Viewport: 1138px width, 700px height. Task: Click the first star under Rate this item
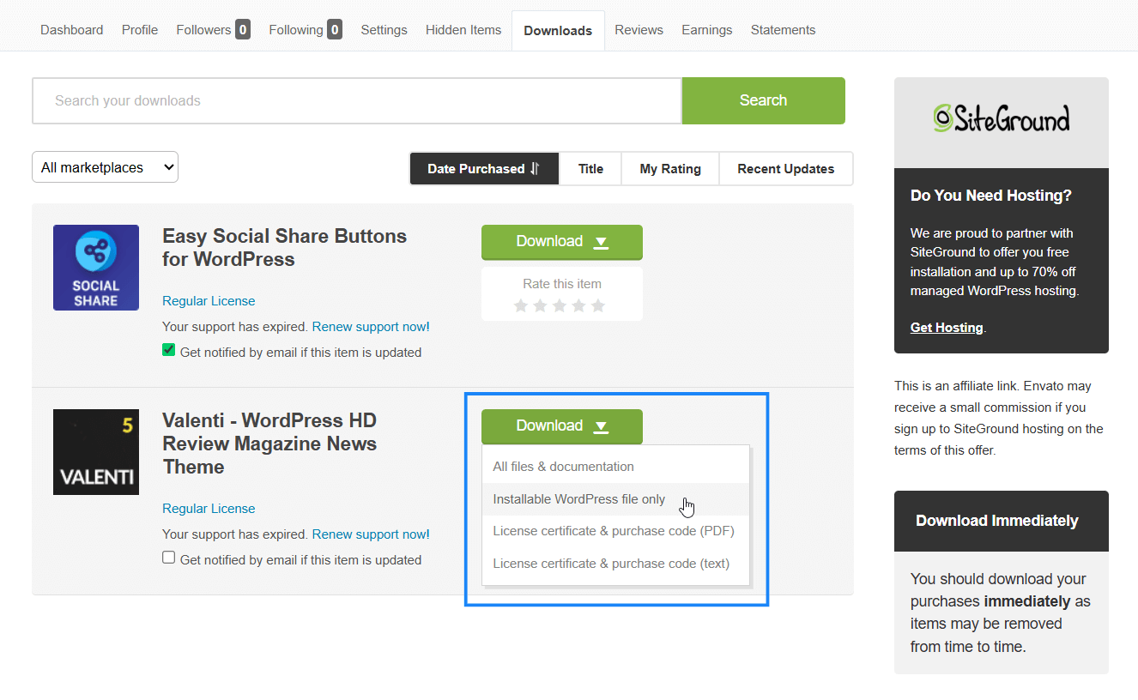520,304
